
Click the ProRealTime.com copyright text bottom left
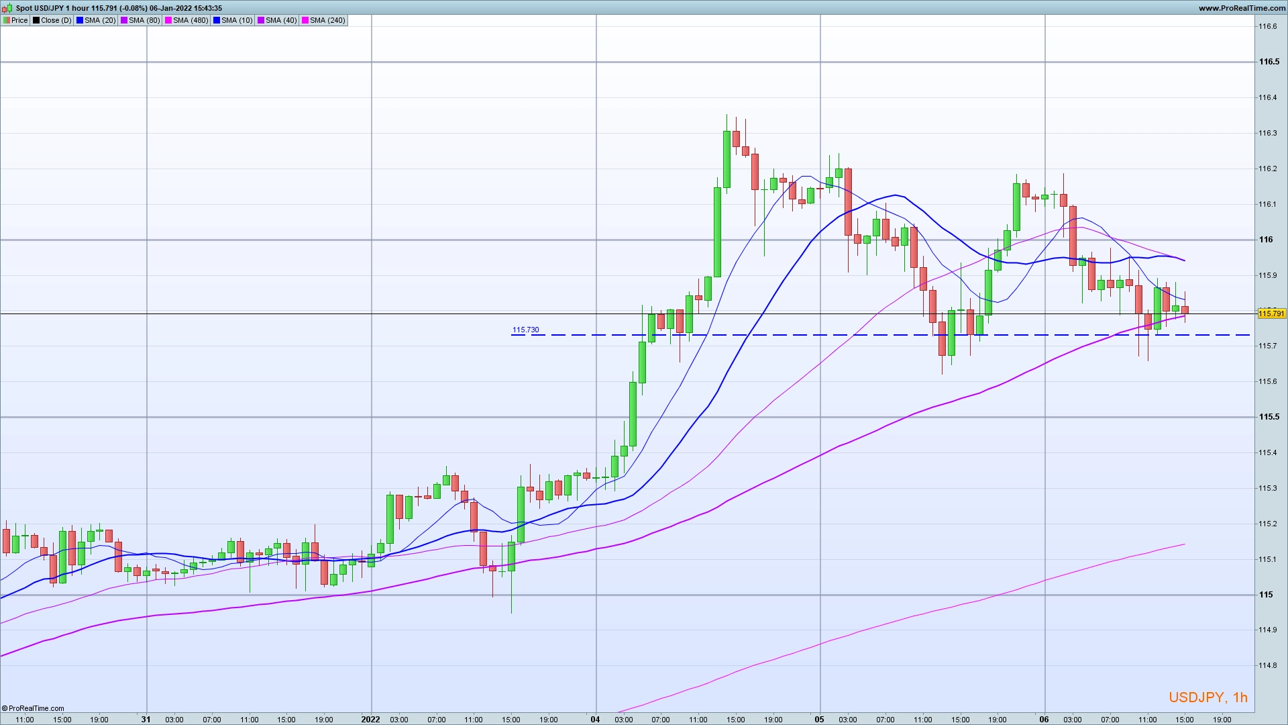point(33,708)
